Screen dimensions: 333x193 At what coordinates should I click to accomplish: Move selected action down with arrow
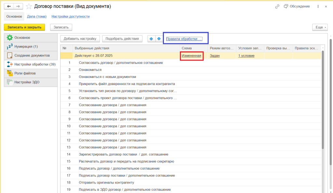(x=159, y=39)
